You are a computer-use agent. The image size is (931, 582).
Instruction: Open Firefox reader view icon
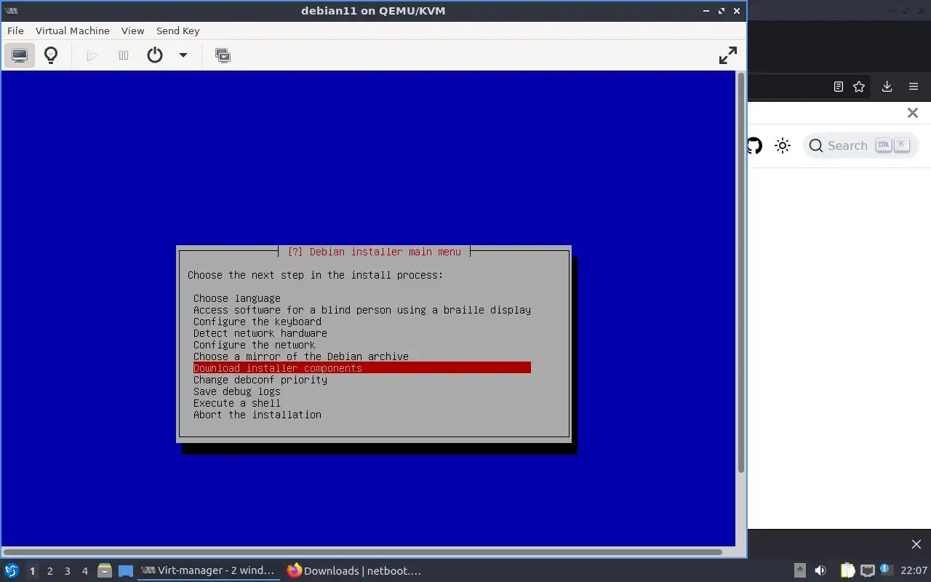839,87
